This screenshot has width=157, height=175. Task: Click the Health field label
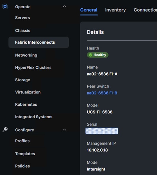pyautogui.click(x=93, y=48)
